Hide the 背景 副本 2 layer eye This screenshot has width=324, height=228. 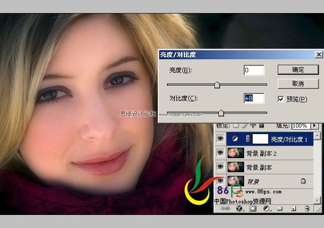pyautogui.click(x=221, y=153)
